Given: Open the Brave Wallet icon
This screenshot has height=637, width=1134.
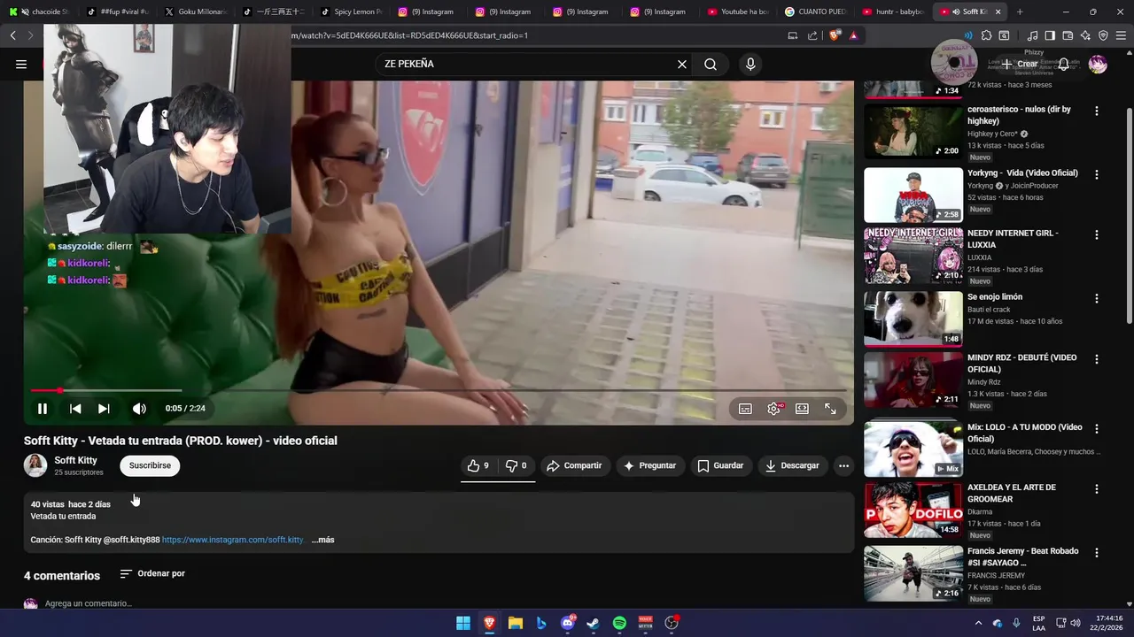Looking at the screenshot, I should [1068, 35].
